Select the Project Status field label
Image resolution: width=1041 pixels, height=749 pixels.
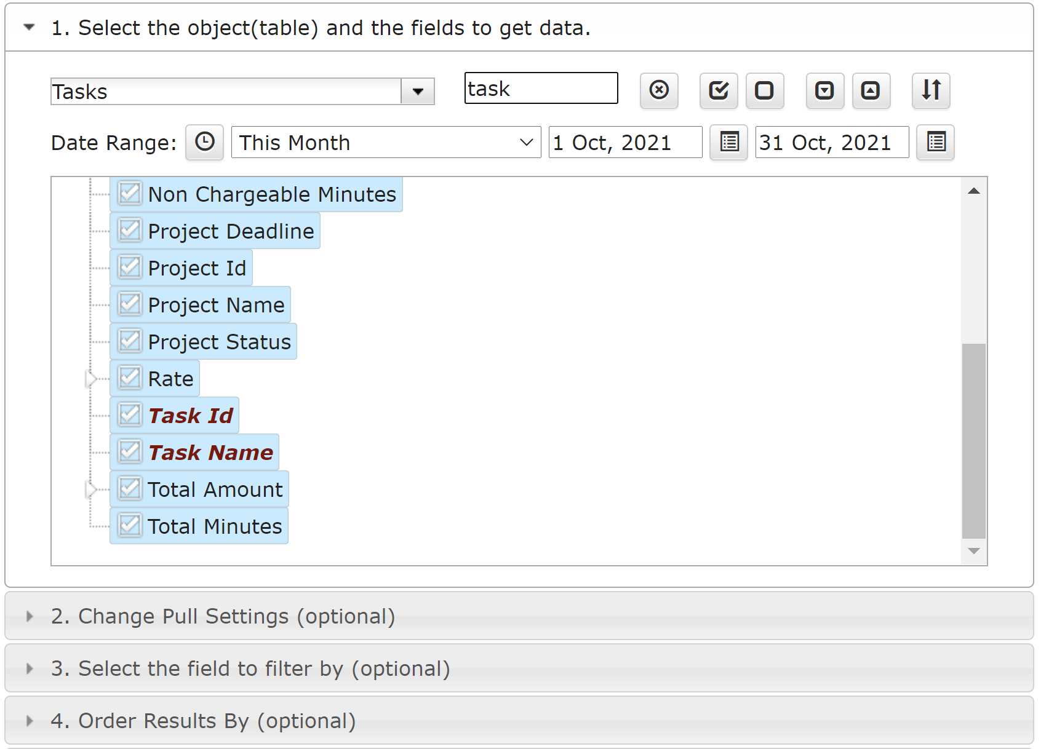click(219, 342)
